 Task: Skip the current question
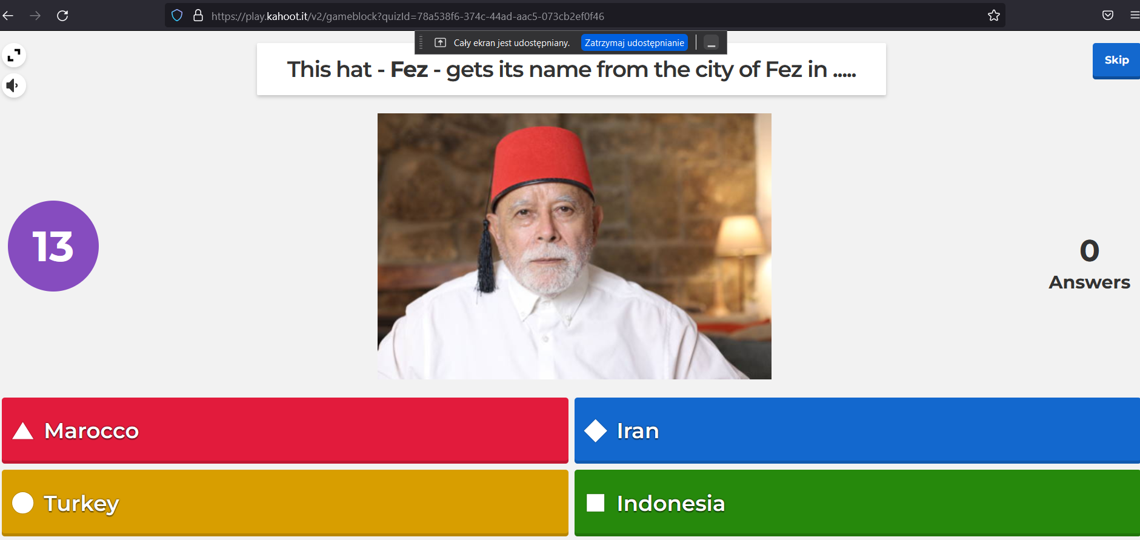[x=1116, y=61]
